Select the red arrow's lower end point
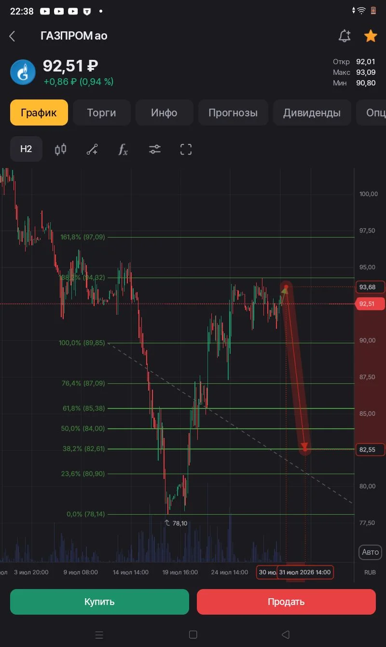Image resolution: width=386 pixels, height=647 pixels. [x=305, y=449]
